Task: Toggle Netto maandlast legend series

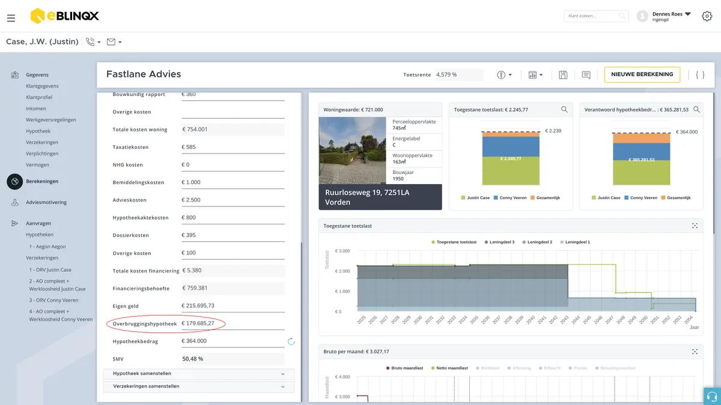Action: click(x=449, y=368)
